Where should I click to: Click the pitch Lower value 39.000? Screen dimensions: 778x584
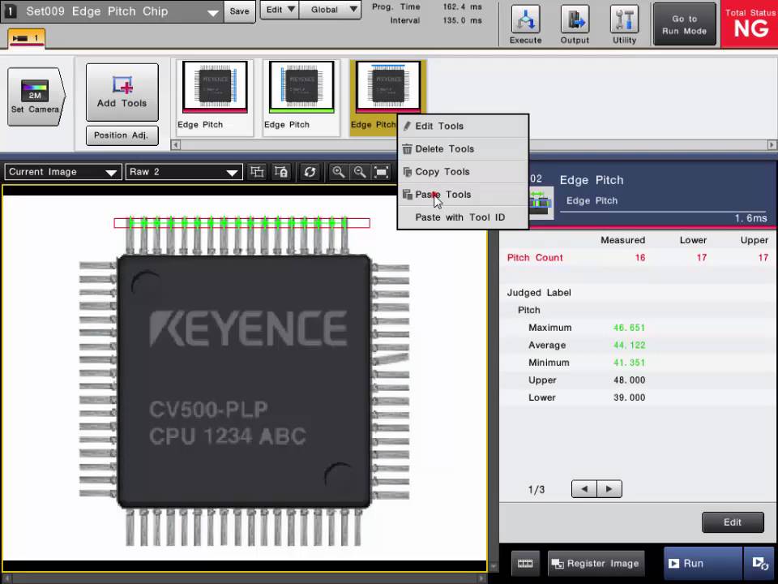629,397
